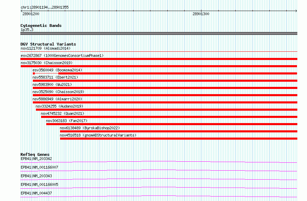Click the red bar under nsv5983900
Screen dimensions: 307x201
click(x=165, y=88)
